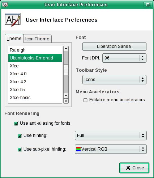Open the hinting level dropdown showing Full
The width and height of the screenshot is (154, 178).
pyautogui.click(x=111, y=135)
